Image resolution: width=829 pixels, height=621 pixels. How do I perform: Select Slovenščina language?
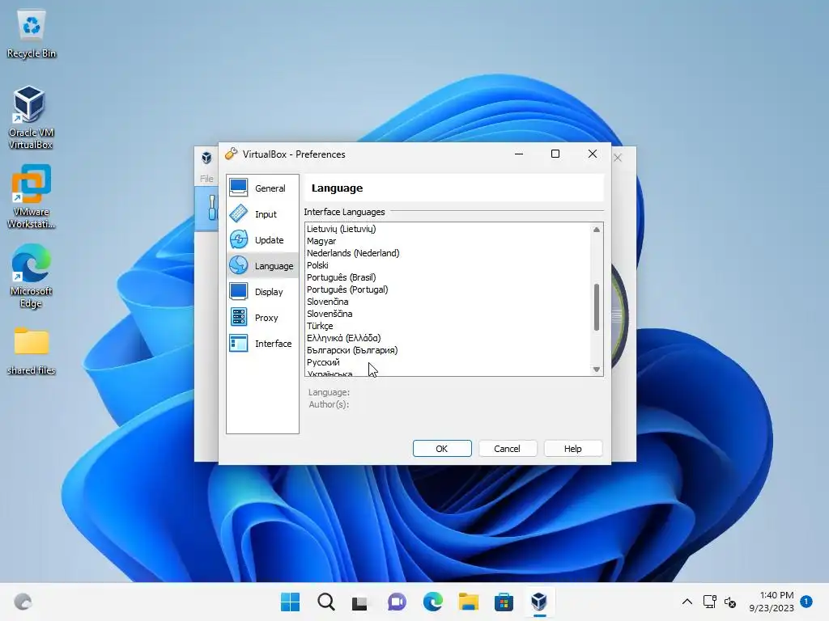click(x=329, y=314)
